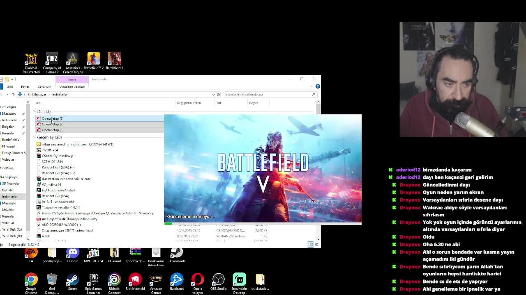
Task: Switch to details view layout icon
Action: (311, 245)
